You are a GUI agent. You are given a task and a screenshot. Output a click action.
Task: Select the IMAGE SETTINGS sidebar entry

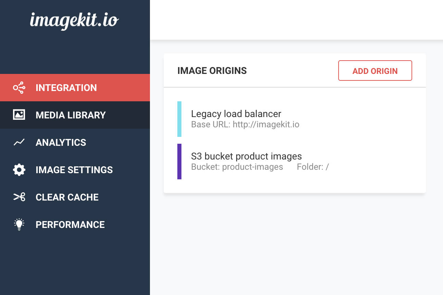coord(74,170)
